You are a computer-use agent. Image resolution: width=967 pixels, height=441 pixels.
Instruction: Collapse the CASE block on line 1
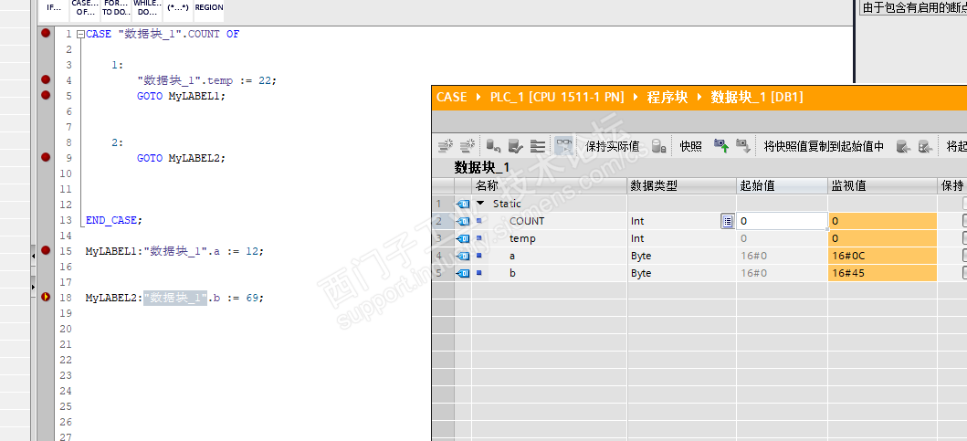(80, 35)
